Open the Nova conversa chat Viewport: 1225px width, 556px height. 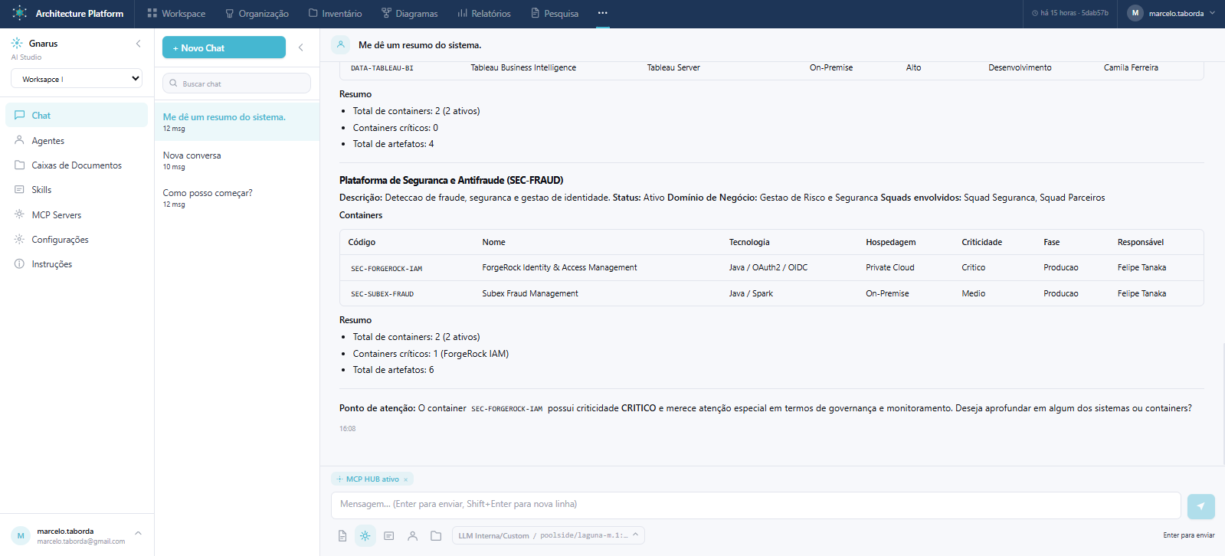point(237,160)
